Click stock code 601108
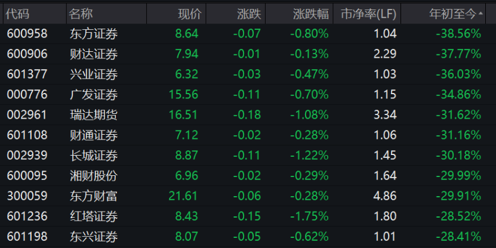 click(27, 135)
